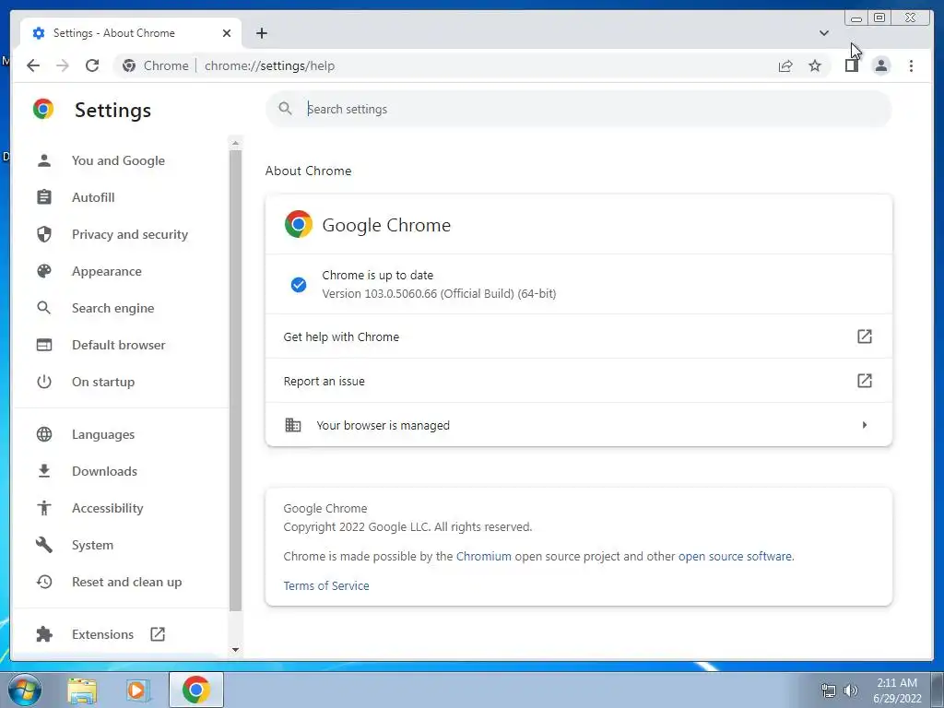Click the volume speaker tray icon

point(850,690)
